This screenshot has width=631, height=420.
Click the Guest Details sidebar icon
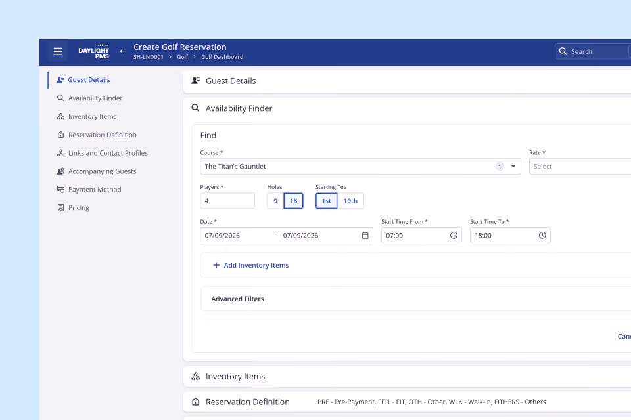point(60,79)
